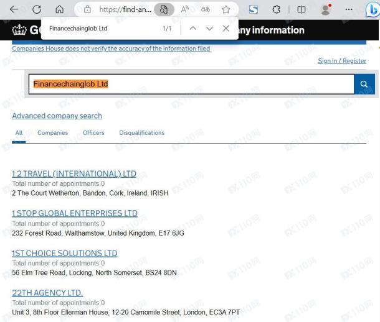Add this page to favorites with the star
The height and width of the screenshot is (322, 380).
226,9
